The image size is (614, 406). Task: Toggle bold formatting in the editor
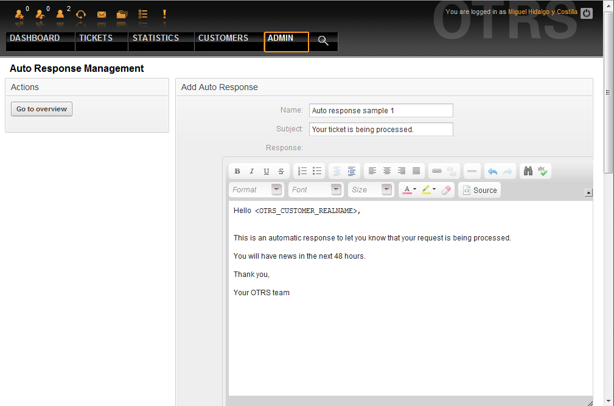(237, 172)
